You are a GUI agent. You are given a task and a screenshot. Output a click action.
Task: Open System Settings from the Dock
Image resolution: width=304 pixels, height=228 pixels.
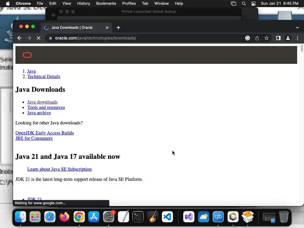[x=109, y=216]
